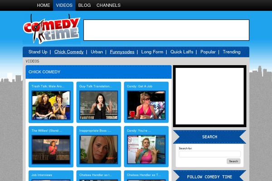The width and height of the screenshot is (272, 181).
Task: Open the 'Candy: You're ...' video thumbnail
Action: click(x=146, y=150)
